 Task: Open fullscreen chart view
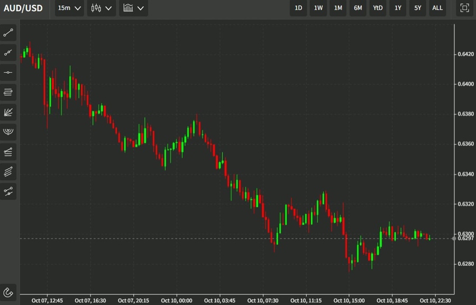point(464,8)
